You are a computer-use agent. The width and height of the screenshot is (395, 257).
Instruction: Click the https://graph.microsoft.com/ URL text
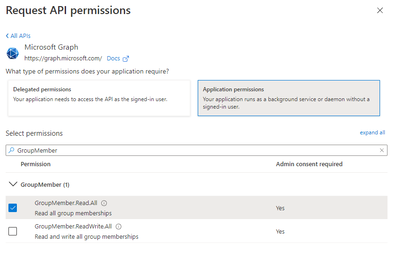63,59
